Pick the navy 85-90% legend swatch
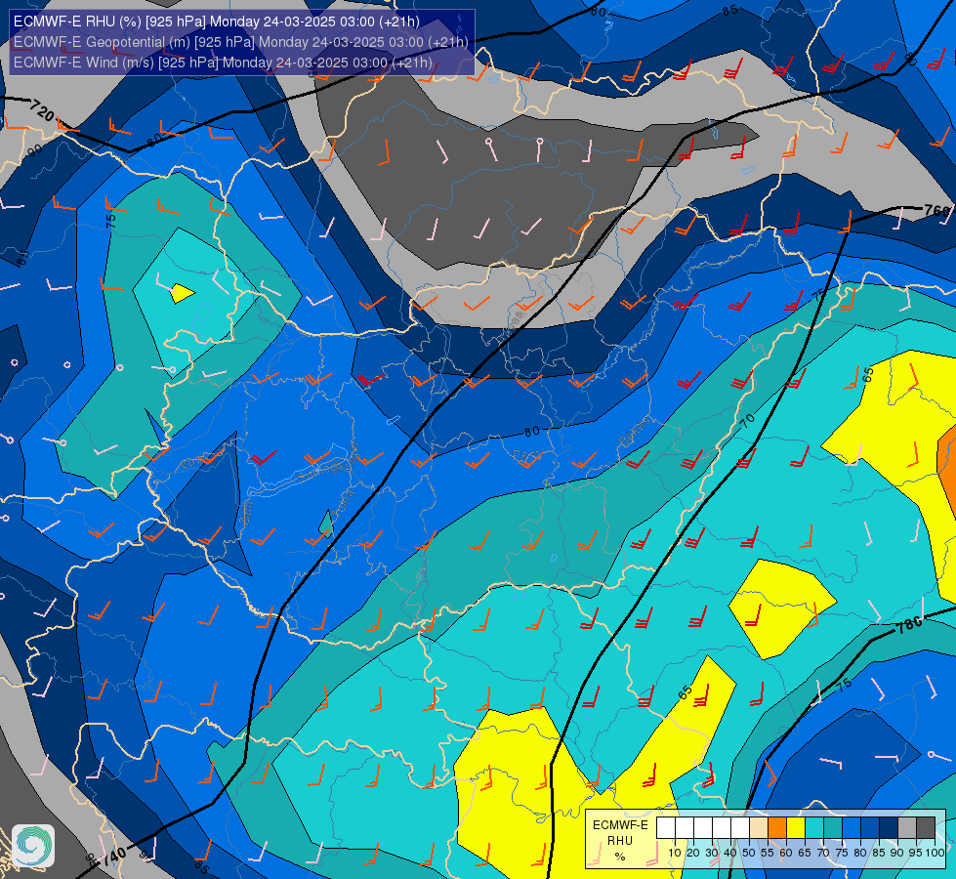 [x=889, y=828]
